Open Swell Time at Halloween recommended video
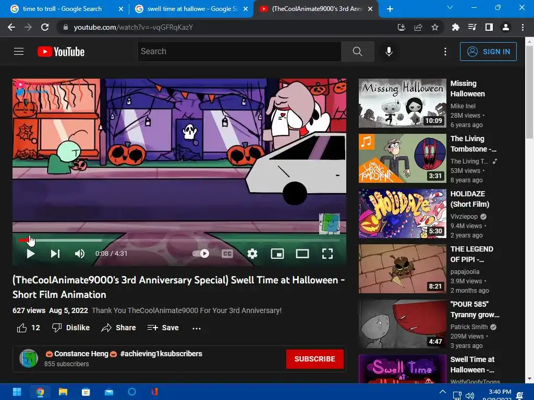 (x=403, y=369)
